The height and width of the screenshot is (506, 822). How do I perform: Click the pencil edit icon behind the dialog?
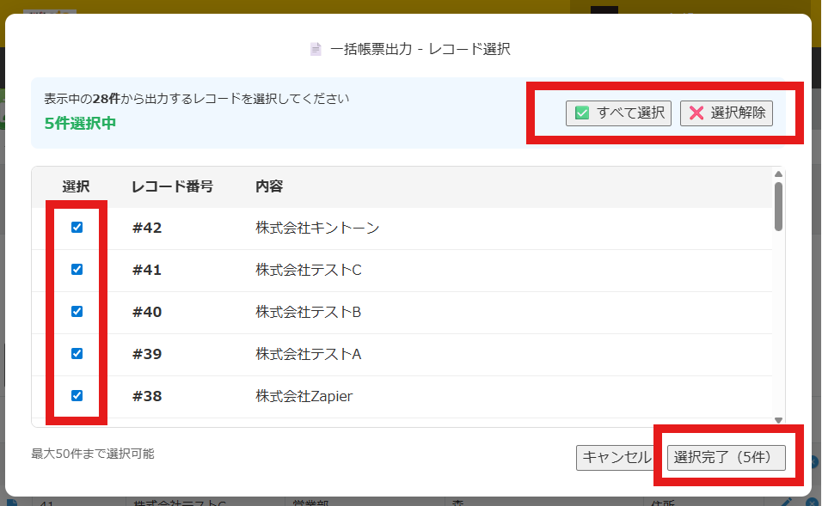click(x=786, y=502)
